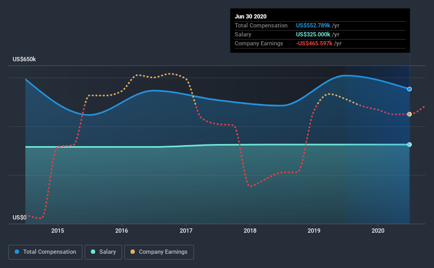
Task: Click the Jun 30 2020 tooltip date
Action: (251, 16)
